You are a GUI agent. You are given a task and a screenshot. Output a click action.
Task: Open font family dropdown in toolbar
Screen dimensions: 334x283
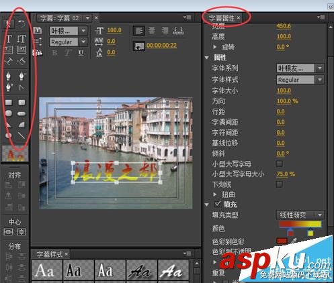83,31
